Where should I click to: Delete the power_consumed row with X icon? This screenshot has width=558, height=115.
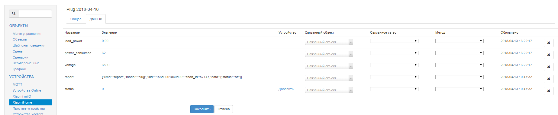click(x=548, y=55)
